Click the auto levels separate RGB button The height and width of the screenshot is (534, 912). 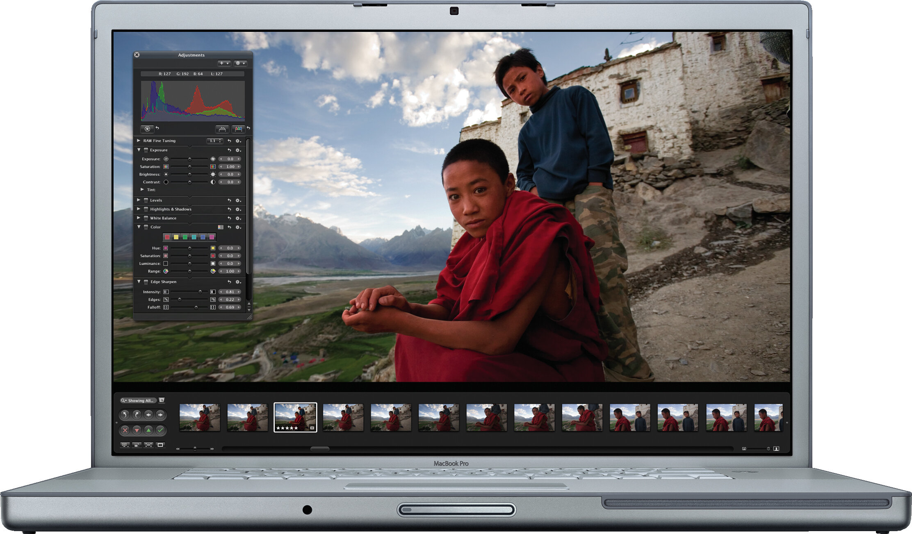(x=238, y=129)
